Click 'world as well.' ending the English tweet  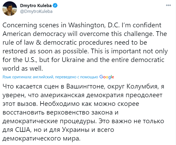coord(22,68)
